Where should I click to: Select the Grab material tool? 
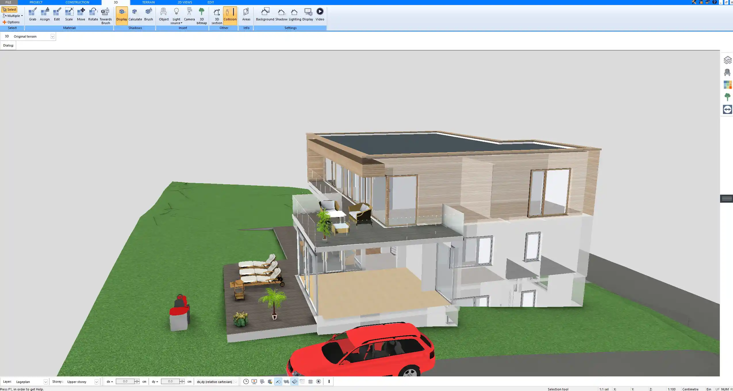32,13
